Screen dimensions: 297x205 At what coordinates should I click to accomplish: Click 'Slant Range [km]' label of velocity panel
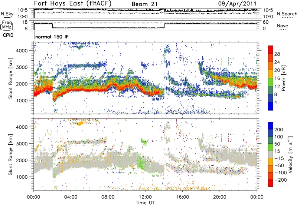point(10,154)
